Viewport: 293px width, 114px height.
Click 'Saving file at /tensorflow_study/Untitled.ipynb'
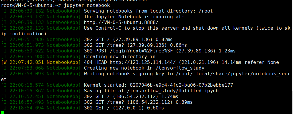(151, 91)
